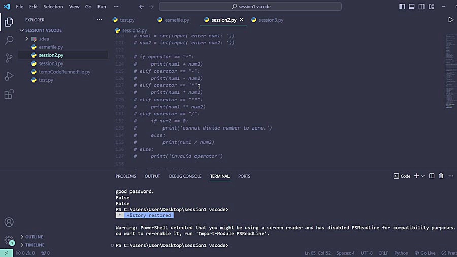The height and width of the screenshot is (257, 457).
Task: Open the Extensions view
Action: [x=9, y=94]
